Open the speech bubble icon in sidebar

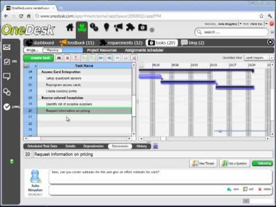click(7, 76)
